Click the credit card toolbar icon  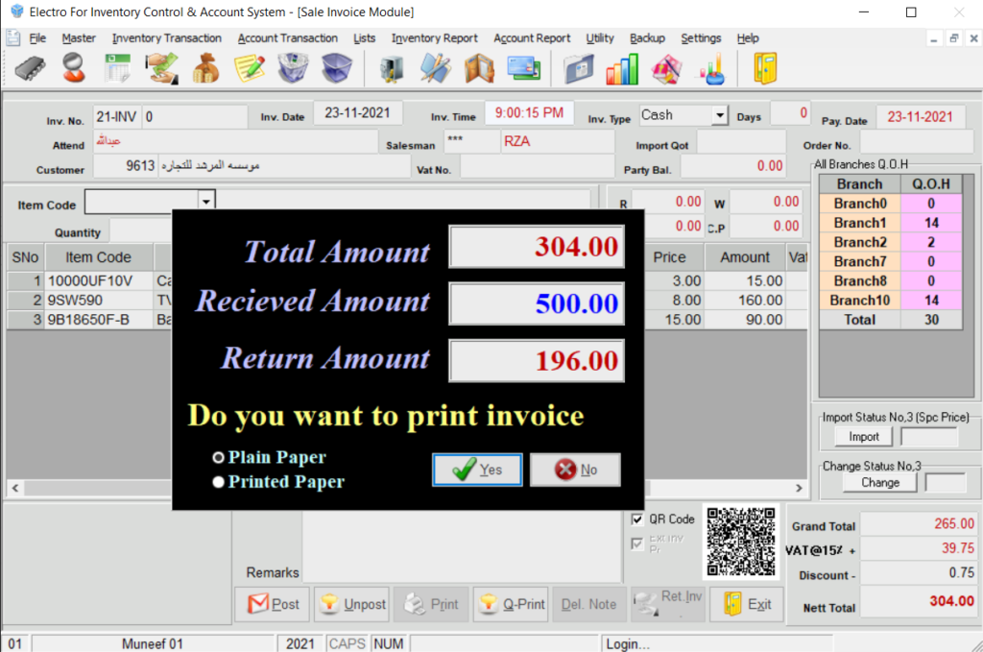pos(522,69)
